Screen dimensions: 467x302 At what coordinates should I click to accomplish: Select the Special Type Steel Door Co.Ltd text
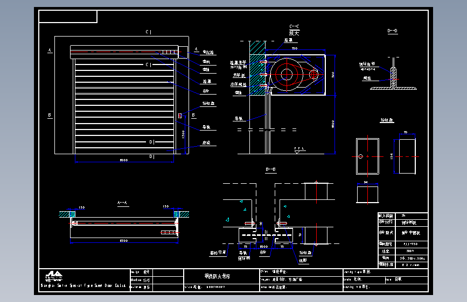pyautogui.click(x=97, y=286)
